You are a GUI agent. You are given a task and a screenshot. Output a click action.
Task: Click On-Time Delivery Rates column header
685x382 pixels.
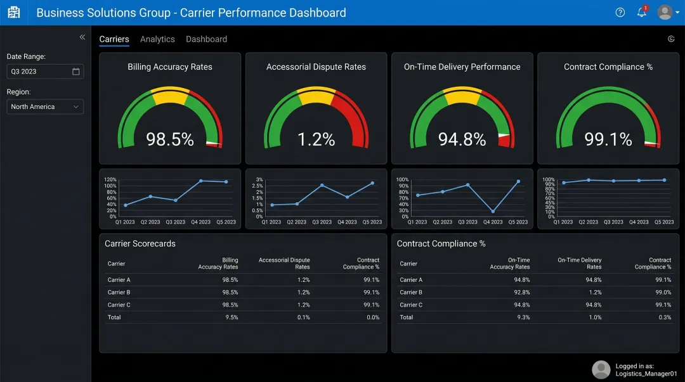(x=579, y=264)
